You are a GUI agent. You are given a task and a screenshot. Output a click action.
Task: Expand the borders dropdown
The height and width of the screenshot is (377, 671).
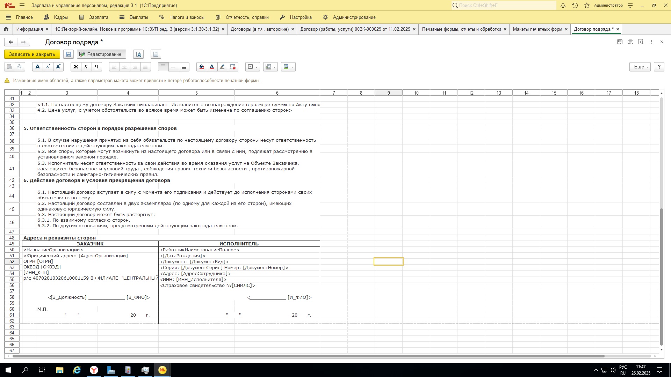click(253, 67)
